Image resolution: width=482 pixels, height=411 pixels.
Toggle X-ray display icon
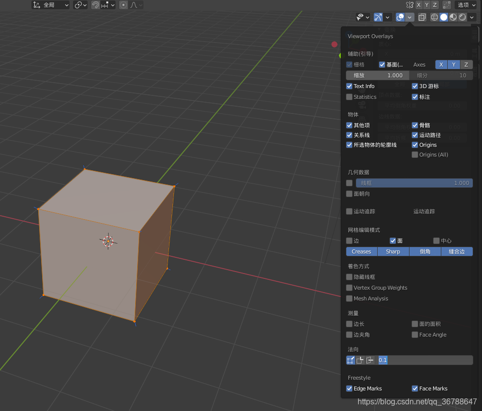pos(422,17)
